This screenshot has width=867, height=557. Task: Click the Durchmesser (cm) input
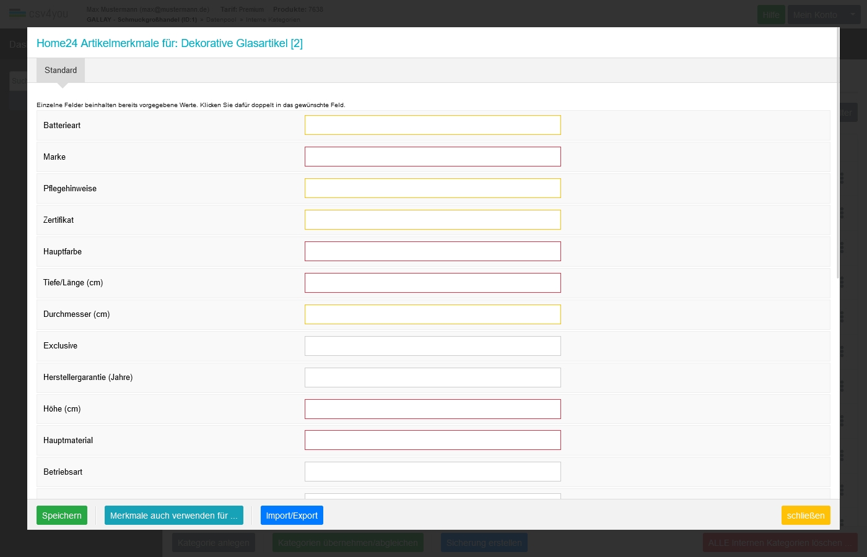tap(432, 314)
